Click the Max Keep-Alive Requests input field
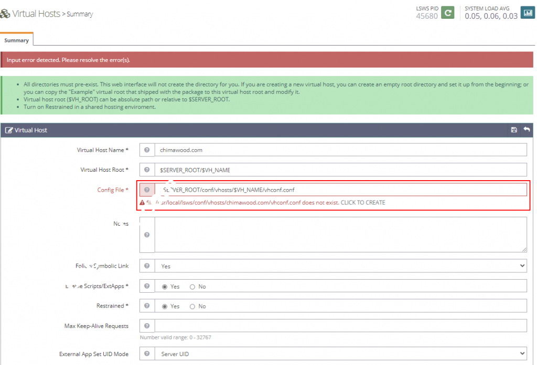 click(x=340, y=326)
